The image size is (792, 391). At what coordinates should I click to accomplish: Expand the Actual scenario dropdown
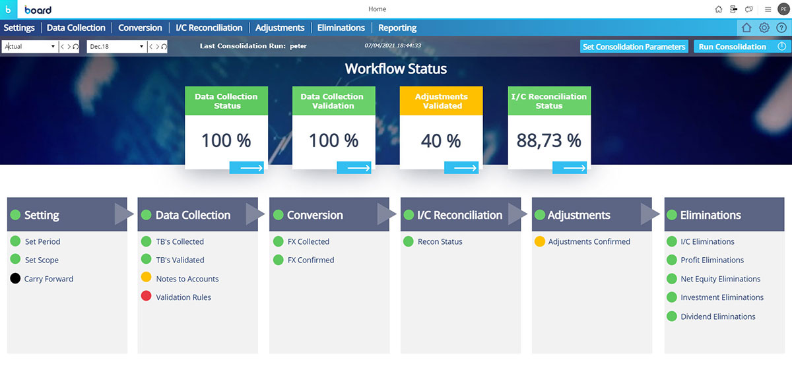click(53, 47)
